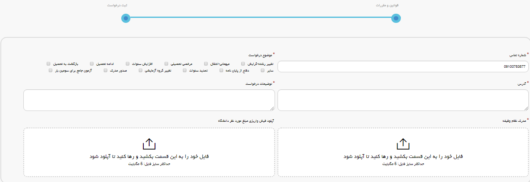Click the توضیحات درخواست text area
The width and height of the screenshot is (530, 182).
(x=149, y=100)
